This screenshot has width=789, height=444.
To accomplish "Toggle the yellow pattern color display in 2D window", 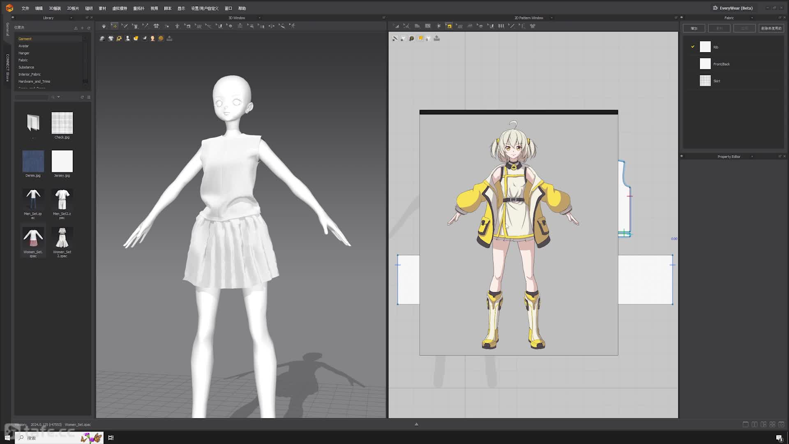I will coord(420,39).
